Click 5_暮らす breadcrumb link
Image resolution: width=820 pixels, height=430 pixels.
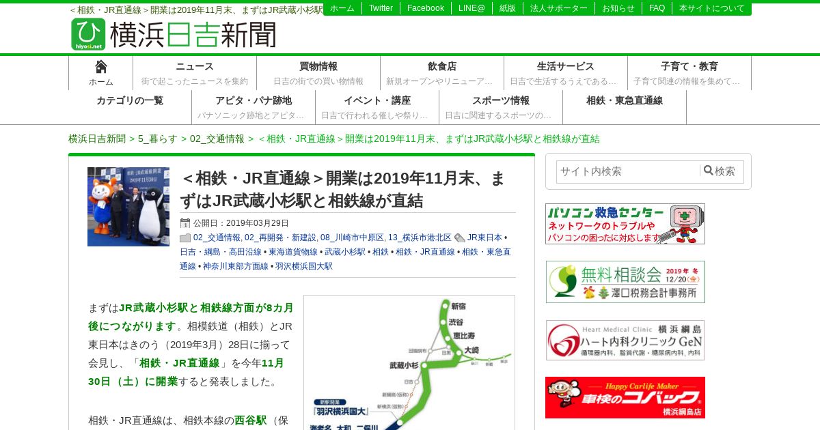click(x=158, y=139)
